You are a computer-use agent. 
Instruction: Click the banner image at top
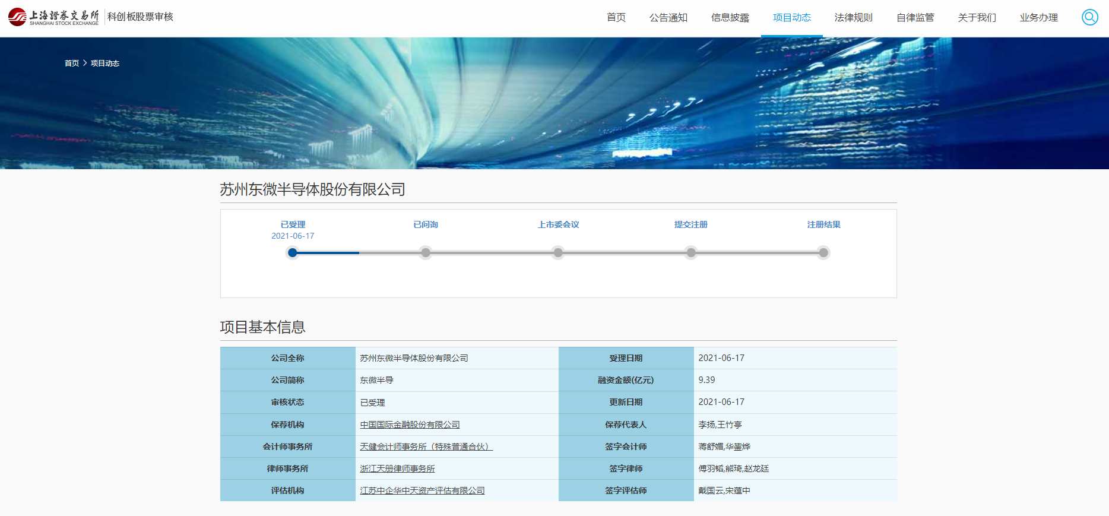click(x=554, y=103)
